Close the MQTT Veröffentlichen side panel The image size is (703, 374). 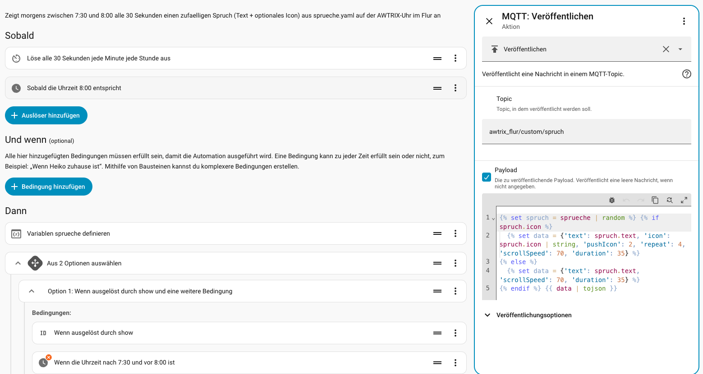coord(489,21)
